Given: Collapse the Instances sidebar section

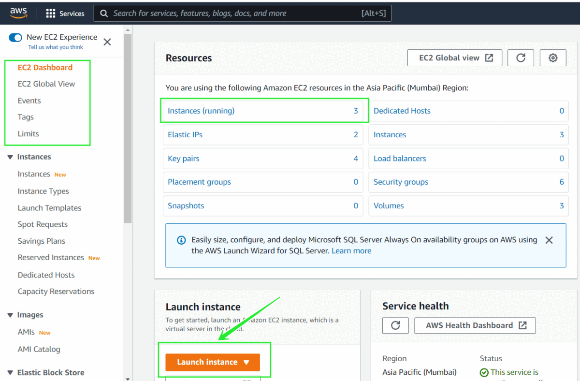Looking at the screenshot, I should [10, 157].
